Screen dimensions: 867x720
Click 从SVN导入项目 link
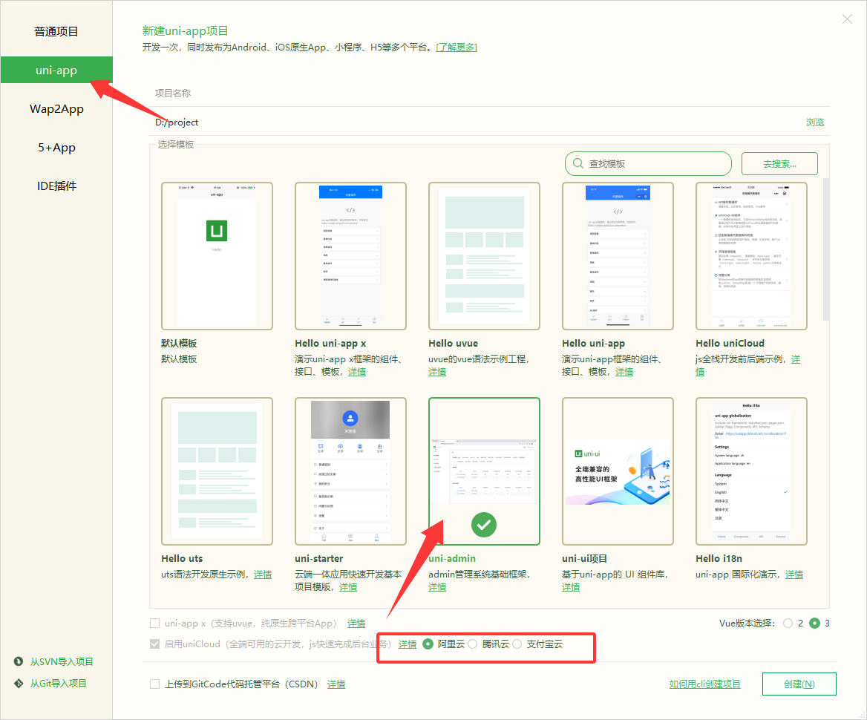[62, 661]
